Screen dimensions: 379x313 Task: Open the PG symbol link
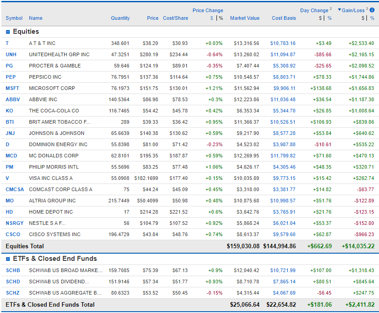pyautogui.click(x=9, y=66)
